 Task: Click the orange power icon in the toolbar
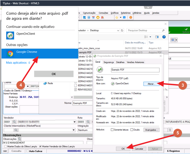(131, 17)
